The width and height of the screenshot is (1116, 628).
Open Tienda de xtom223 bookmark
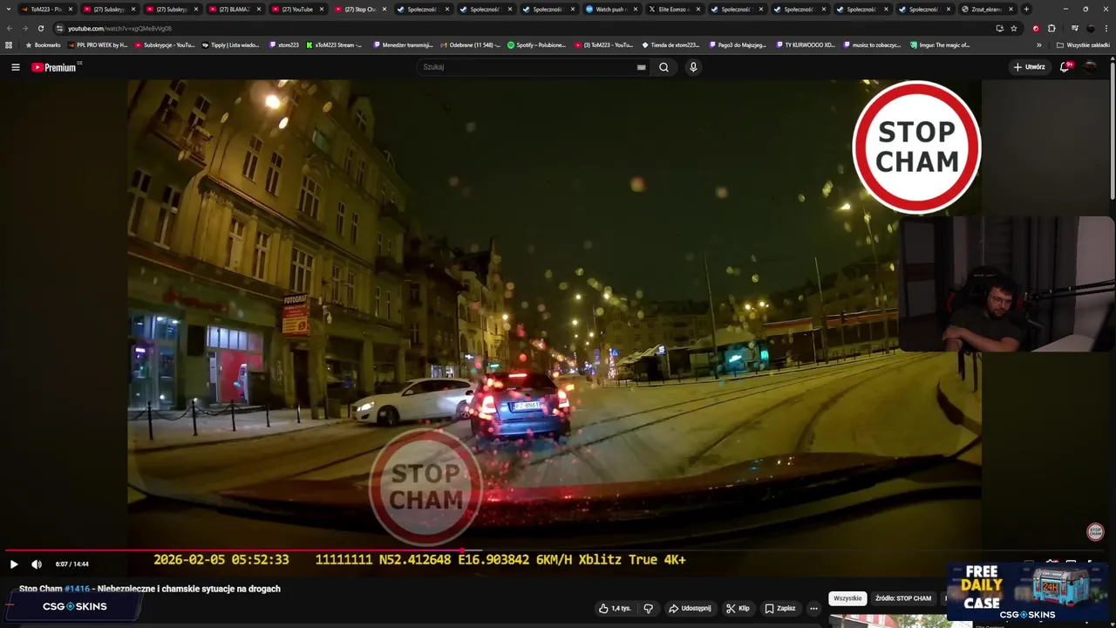[x=670, y=44]
